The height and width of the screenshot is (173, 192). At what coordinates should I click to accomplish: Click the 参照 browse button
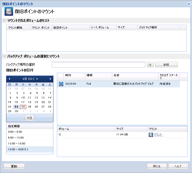(x=166, y=65)
